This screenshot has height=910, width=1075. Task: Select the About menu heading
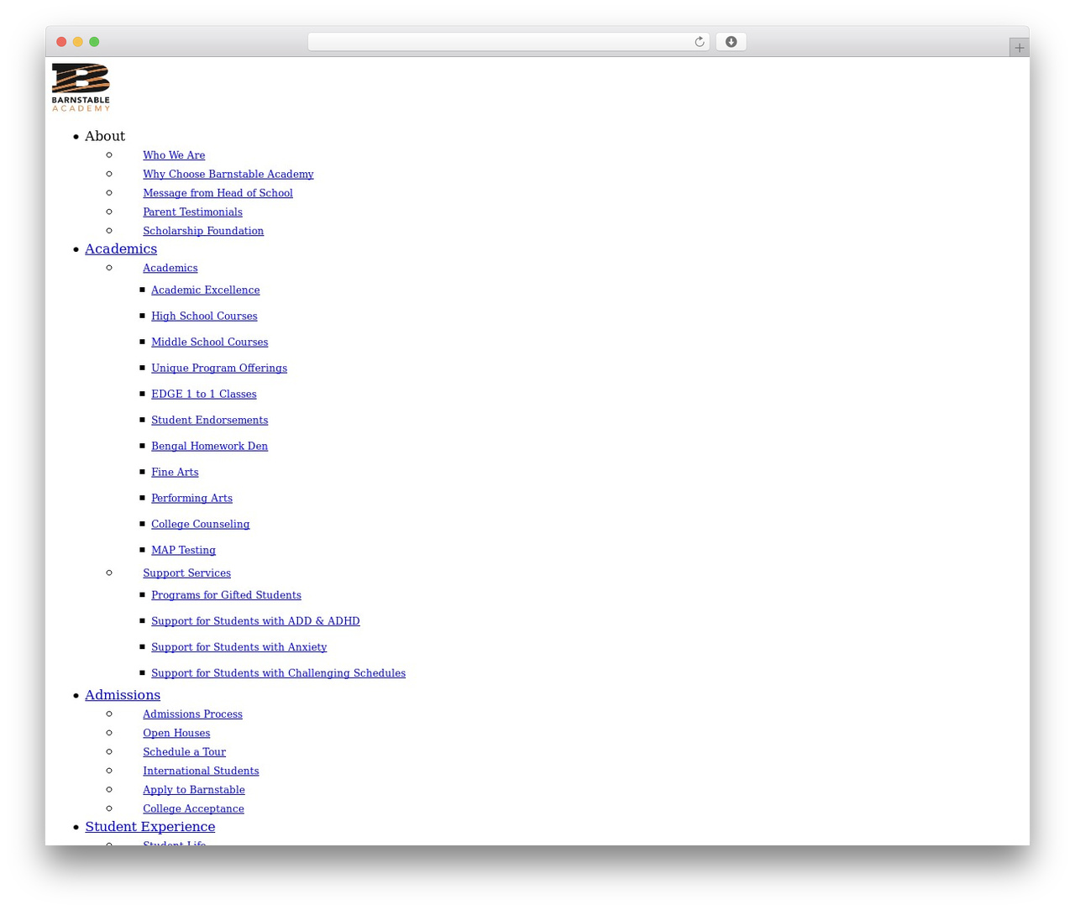pyautogui.click(x=105, y=136)
